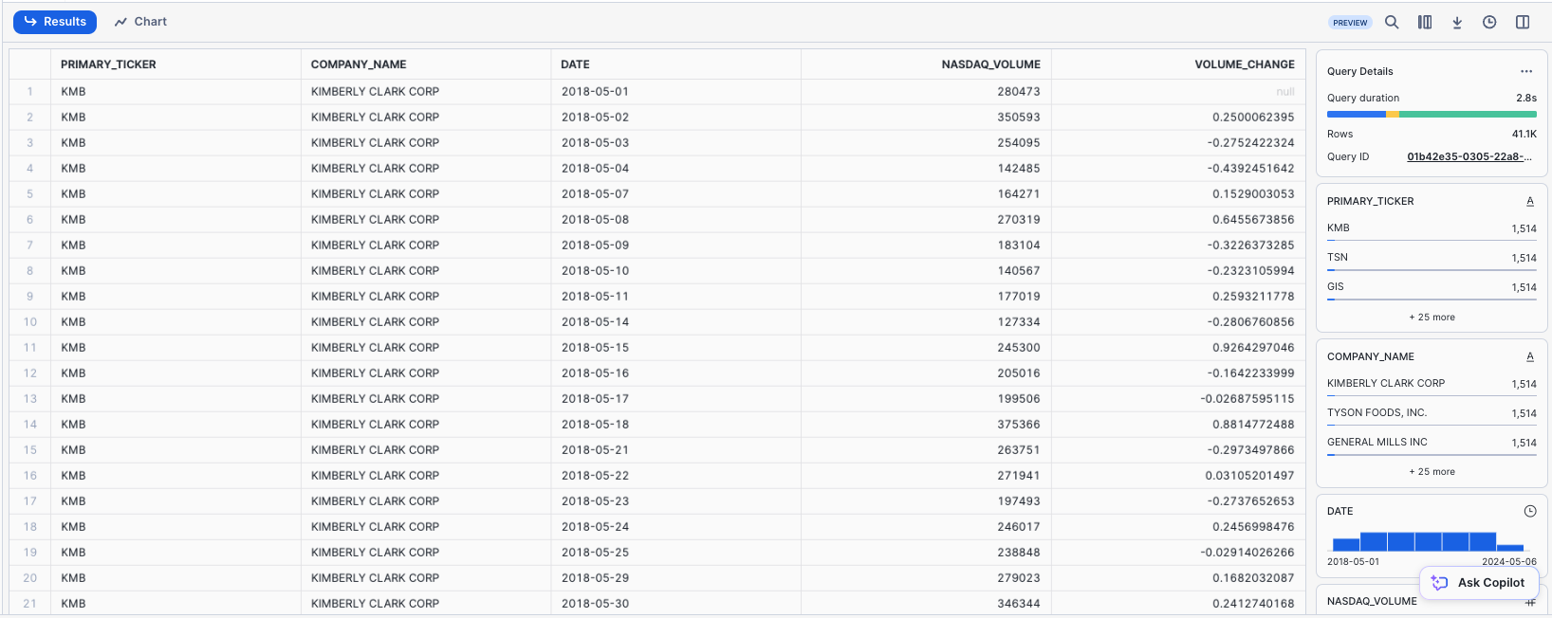Click row number 10
This screenshot has height=618, width=1552.
pos(30,322)
